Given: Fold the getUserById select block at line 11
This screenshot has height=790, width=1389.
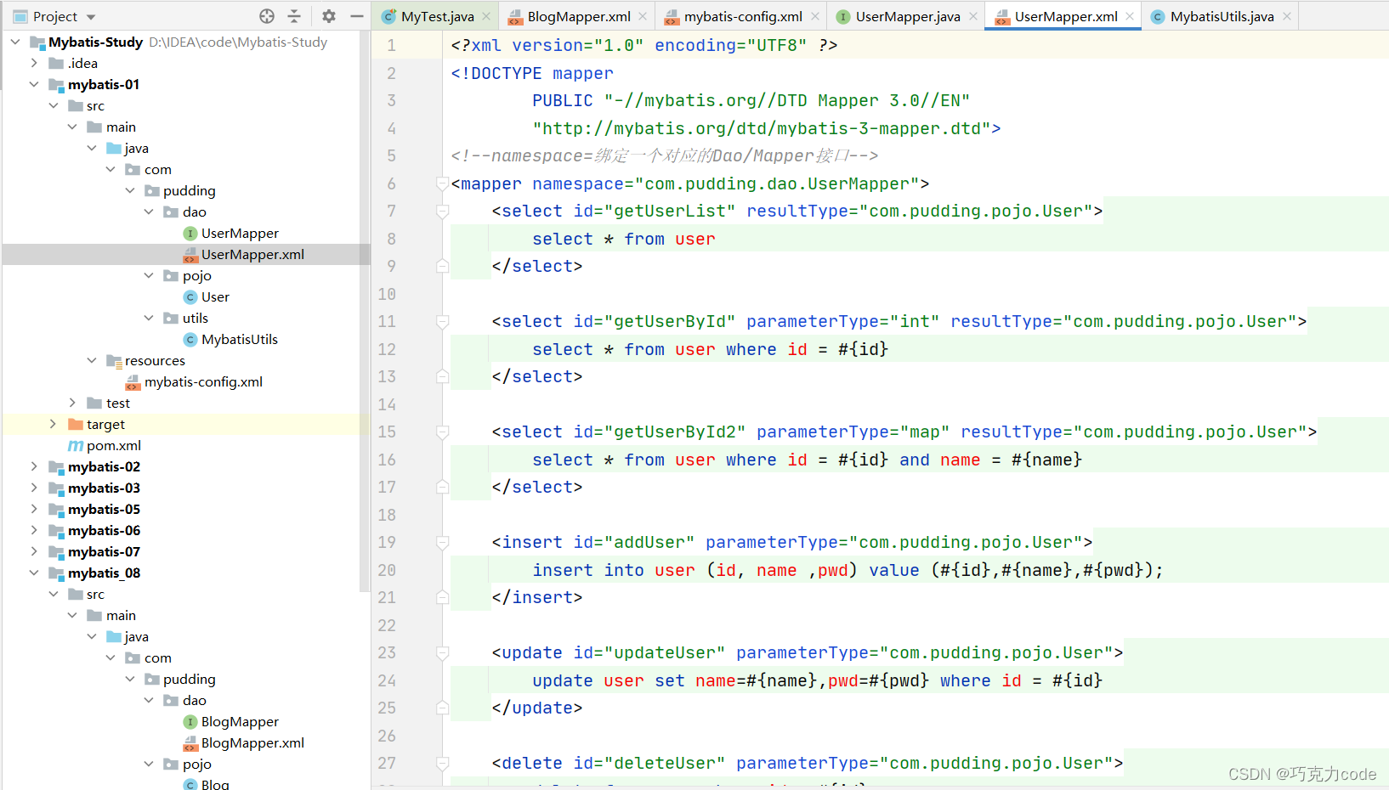Looking at the screenshot, I should [x=442, y=321].
